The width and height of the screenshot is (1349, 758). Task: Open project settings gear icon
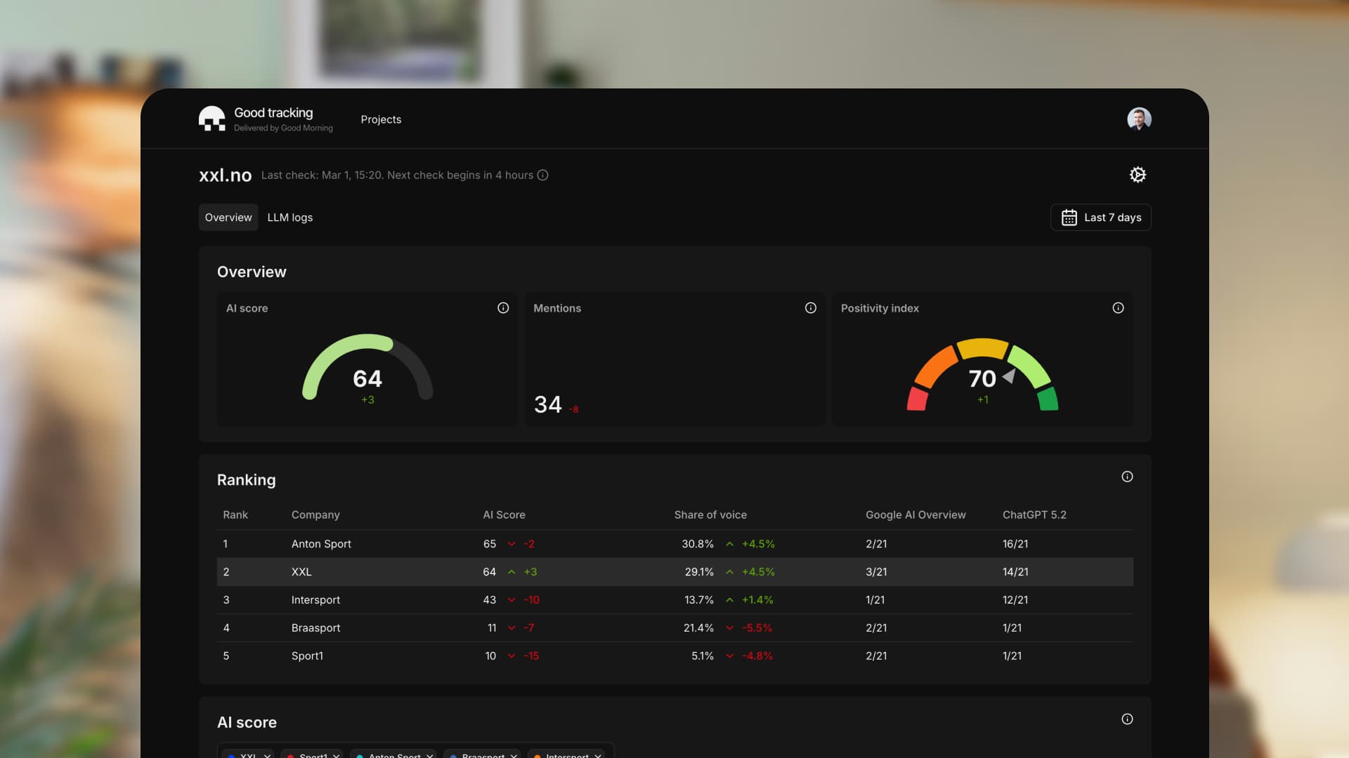(x=1138, y=175)
